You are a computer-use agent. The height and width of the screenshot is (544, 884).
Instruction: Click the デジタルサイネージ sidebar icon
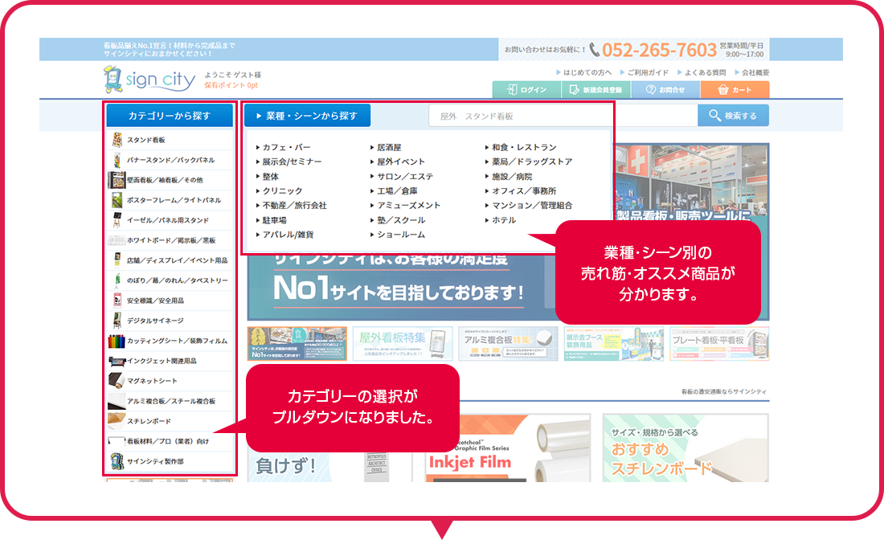point(116,319)
